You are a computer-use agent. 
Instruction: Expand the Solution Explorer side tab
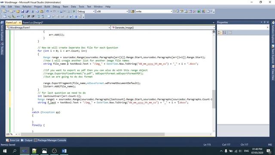[273, 32]
